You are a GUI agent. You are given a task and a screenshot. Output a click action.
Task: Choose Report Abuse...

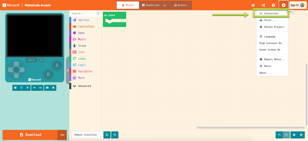pos(272,59)
